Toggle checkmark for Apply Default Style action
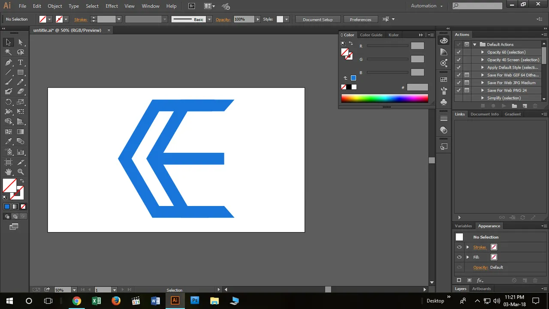Image resolution: width=549 pixels, height=309 pixels. pyautogui.click(x=459, y=67)
